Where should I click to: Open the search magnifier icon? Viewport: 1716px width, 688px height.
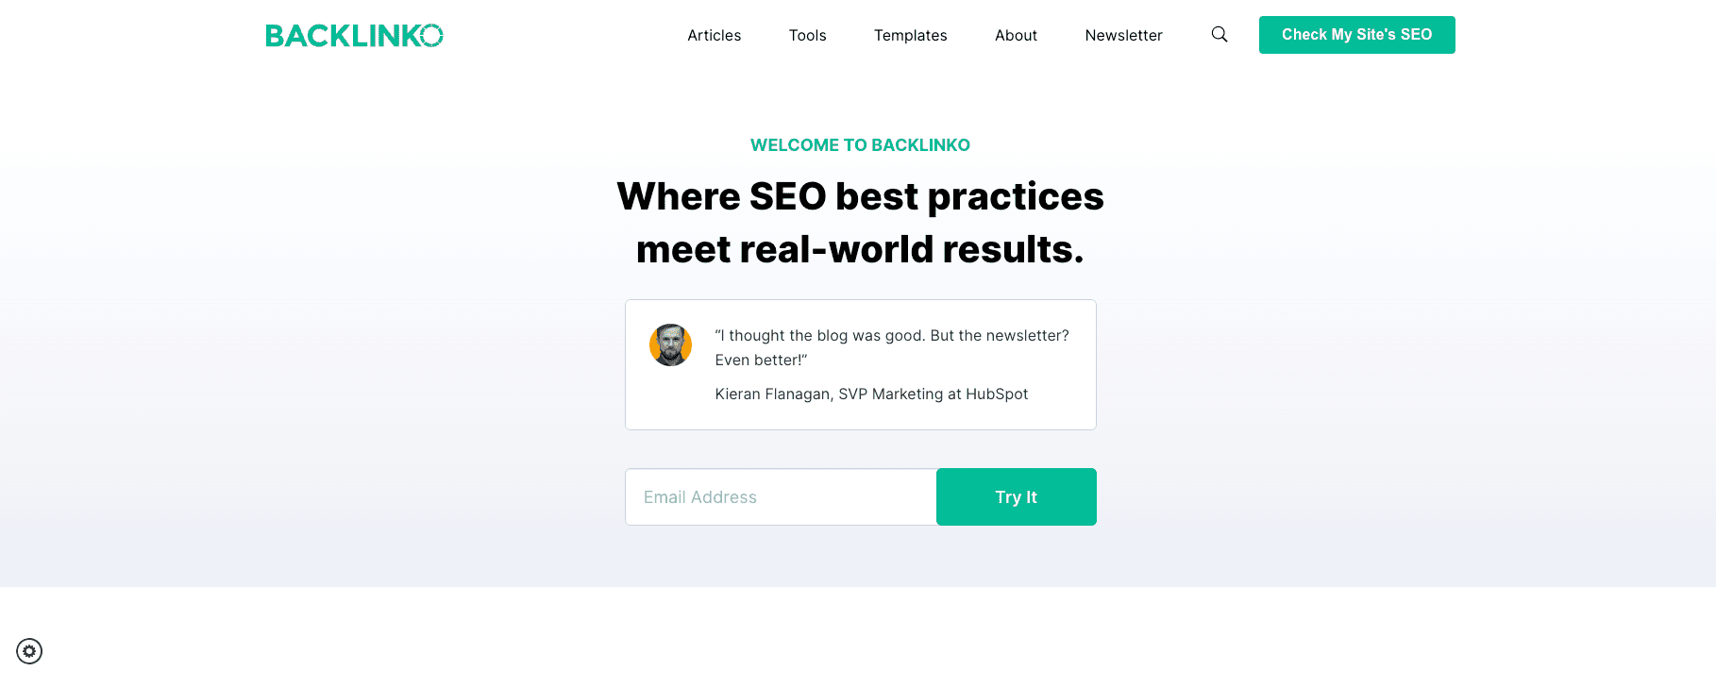click(x=1220, y=35)
